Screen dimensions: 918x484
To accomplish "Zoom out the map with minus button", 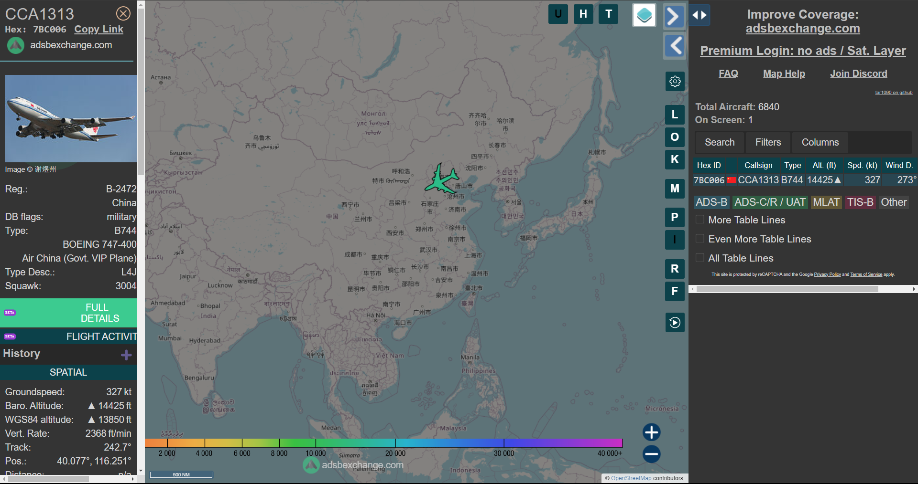I will pos(651,454).
